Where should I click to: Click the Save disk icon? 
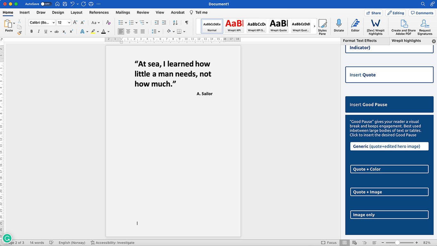point(65,4)
